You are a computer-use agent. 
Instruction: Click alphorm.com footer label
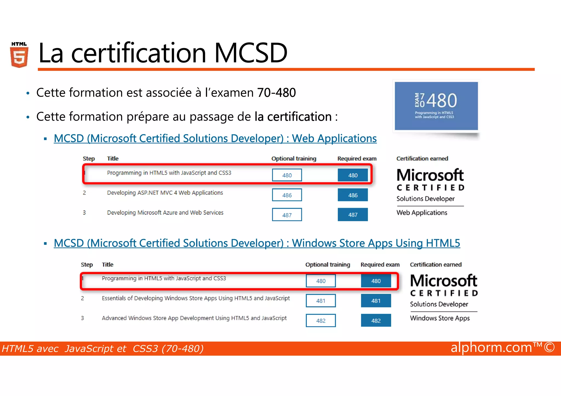pyautogui.click(x=503, y=348)
